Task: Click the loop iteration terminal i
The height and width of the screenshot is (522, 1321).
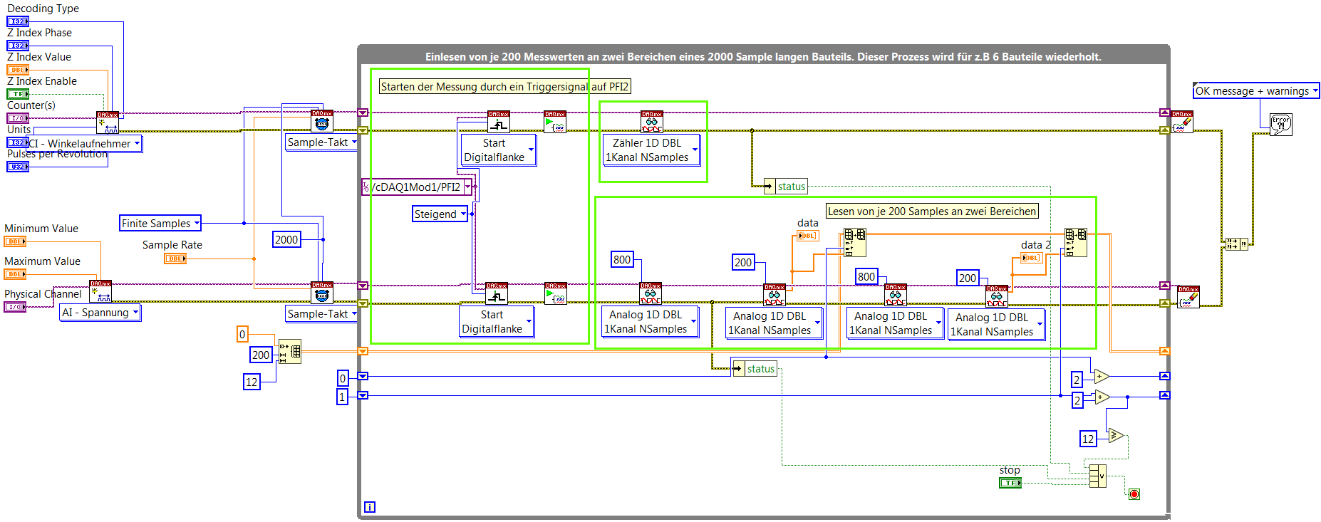Action: pyautogui.click(x=370, y=507)
